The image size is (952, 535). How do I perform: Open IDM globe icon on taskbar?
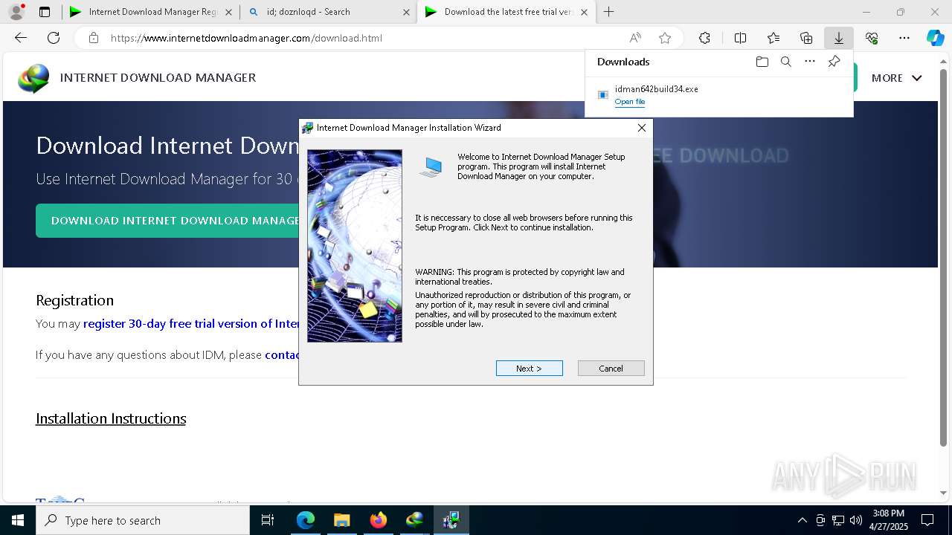[x=414, y=520]
